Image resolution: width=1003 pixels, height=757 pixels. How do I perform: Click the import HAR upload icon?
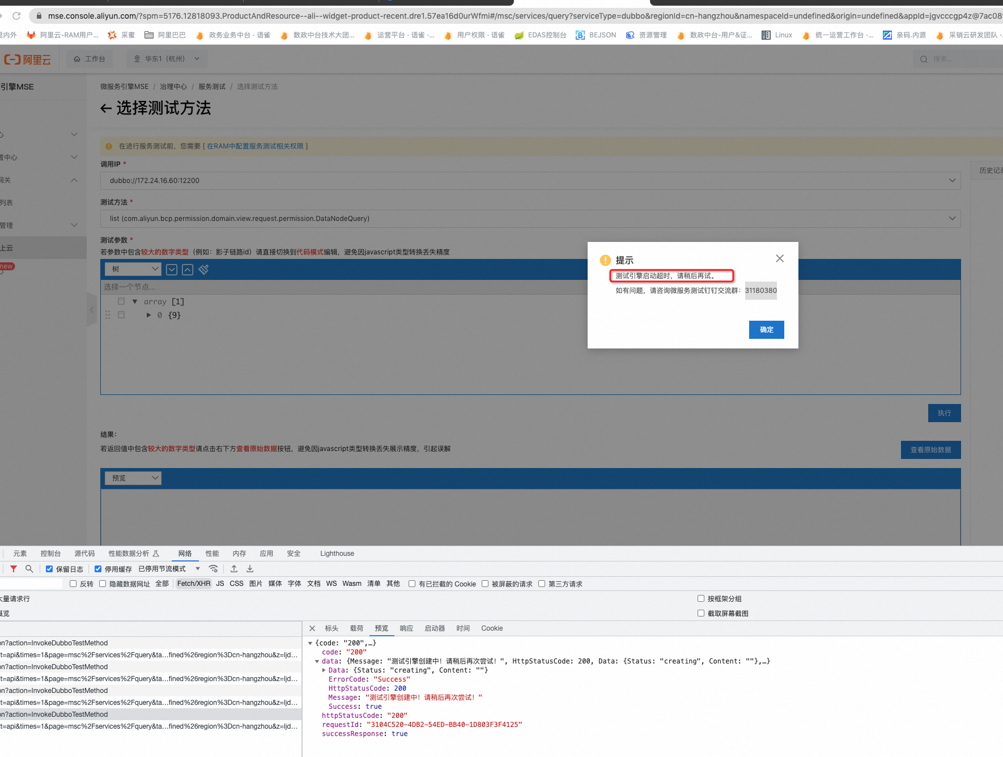coord(234,569)
